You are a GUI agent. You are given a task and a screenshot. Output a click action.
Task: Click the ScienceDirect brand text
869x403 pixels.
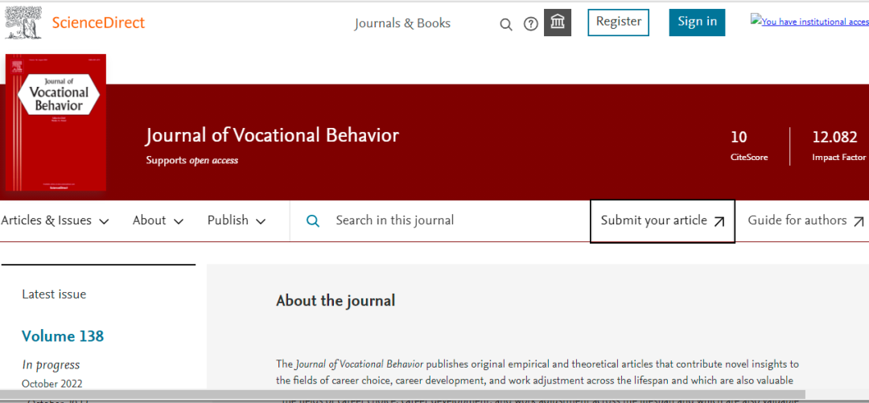tap(98, 23)
